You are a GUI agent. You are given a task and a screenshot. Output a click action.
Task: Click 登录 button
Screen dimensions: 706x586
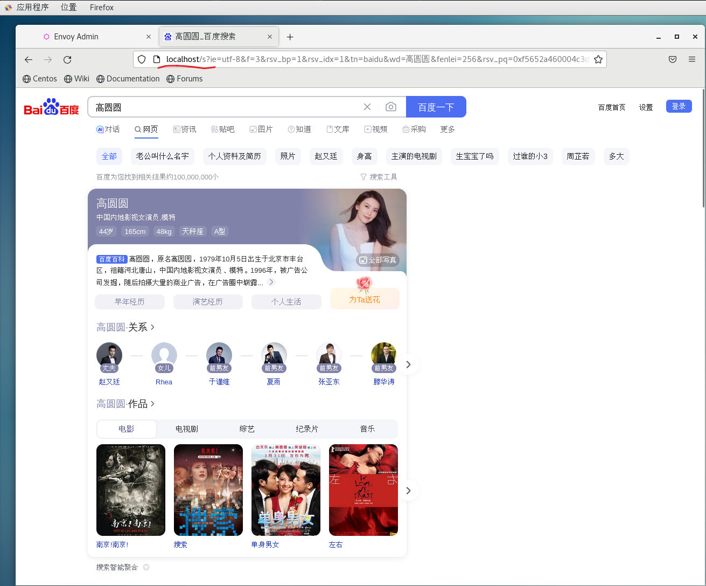click(x=679, y=106)
